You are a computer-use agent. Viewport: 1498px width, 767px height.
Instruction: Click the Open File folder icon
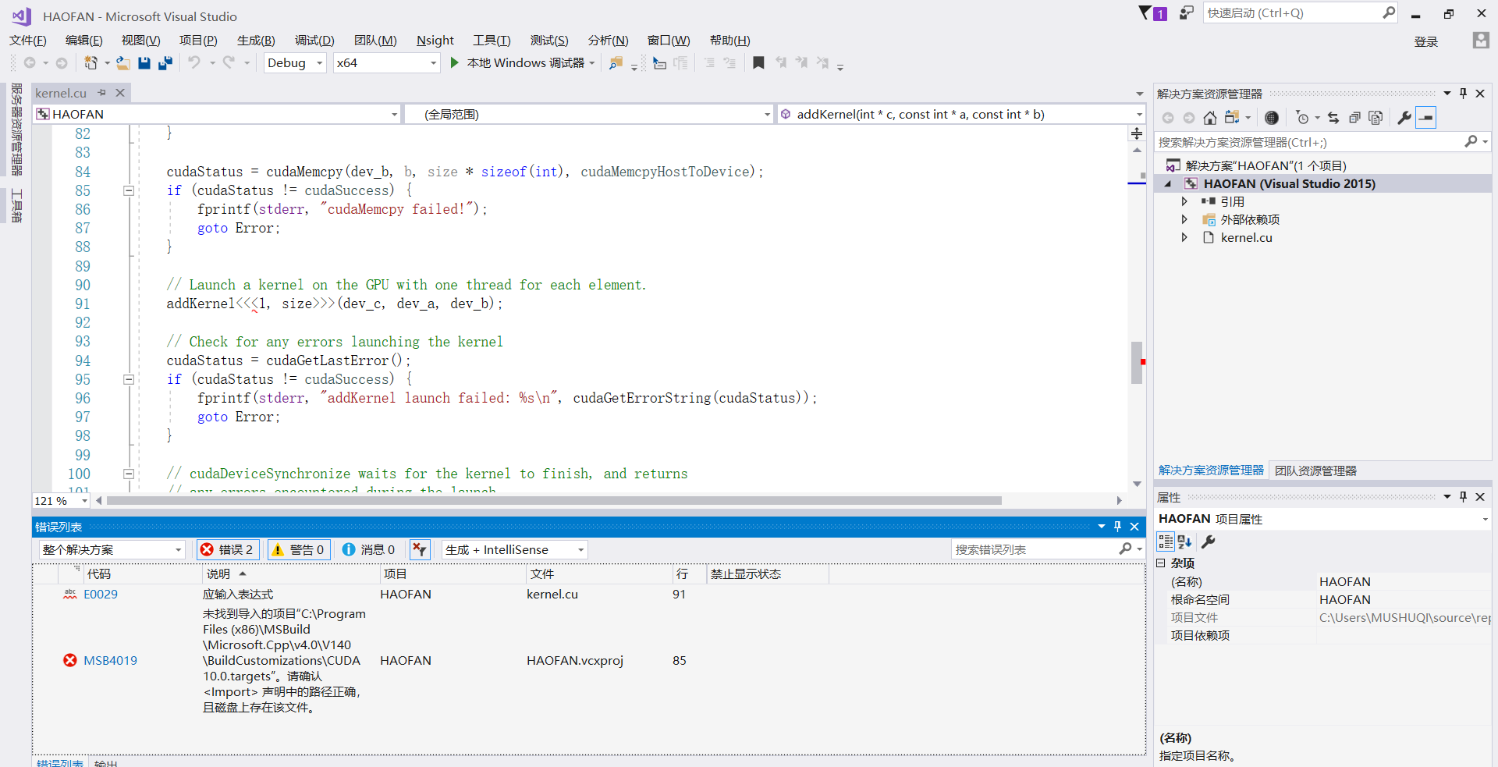click(x=123, y=63)
